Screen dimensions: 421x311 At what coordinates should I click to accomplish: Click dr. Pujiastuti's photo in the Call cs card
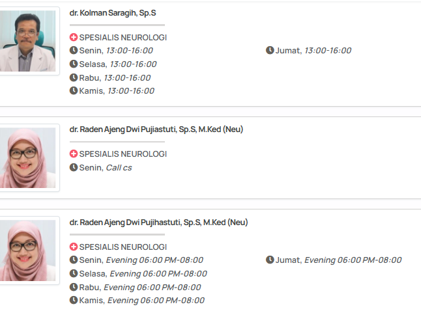(x=26, y=157)
